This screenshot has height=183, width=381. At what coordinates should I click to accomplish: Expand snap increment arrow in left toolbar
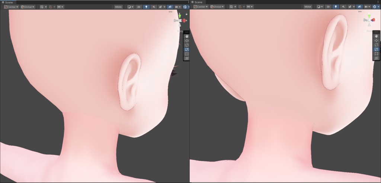click(63, 7)
